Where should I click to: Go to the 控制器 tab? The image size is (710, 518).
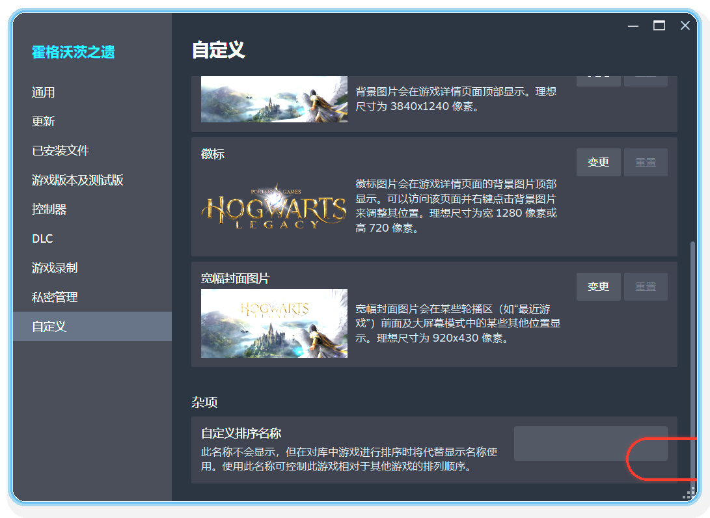point(92,209)
